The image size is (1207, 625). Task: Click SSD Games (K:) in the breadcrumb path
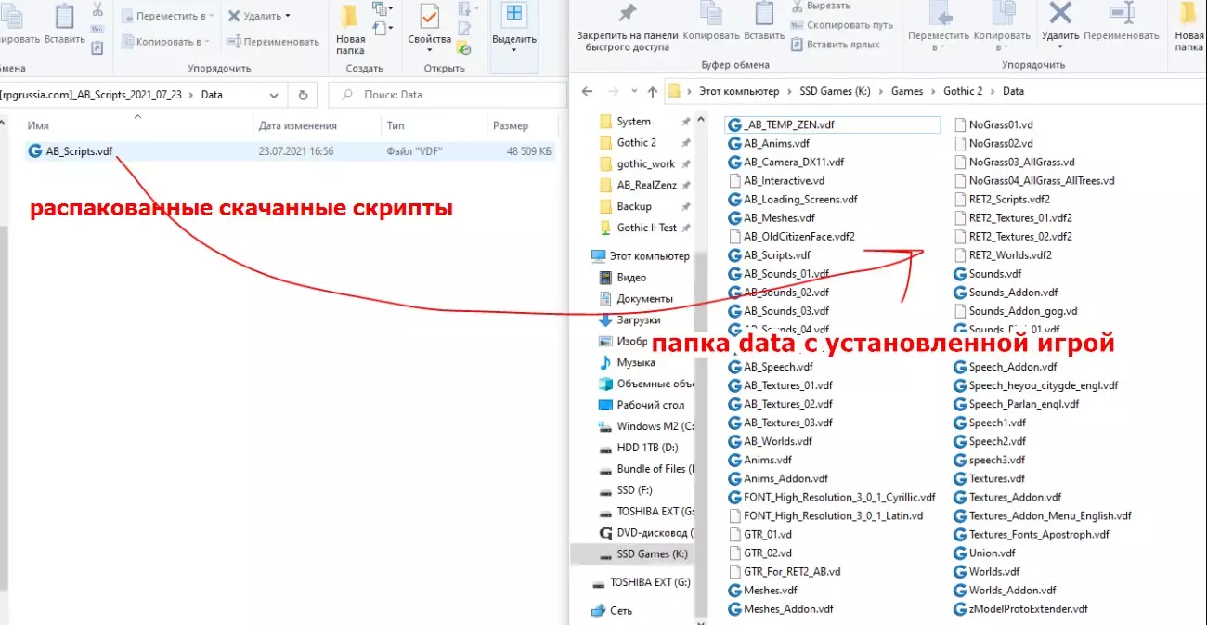(x=836, y=91)
